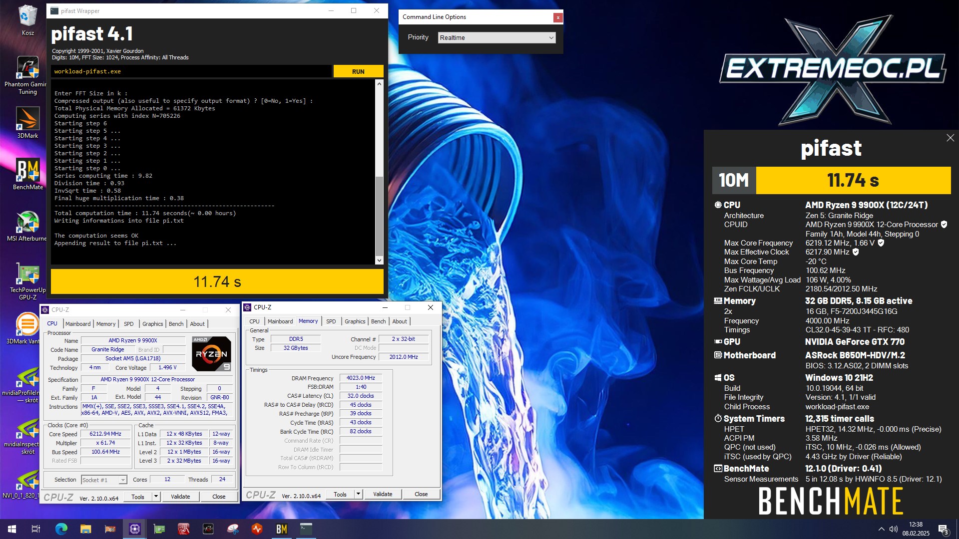This screenshot has height=539, width=959.
Task: Click the console scrollbar up arrow
Action: click(x=379, y=84)
